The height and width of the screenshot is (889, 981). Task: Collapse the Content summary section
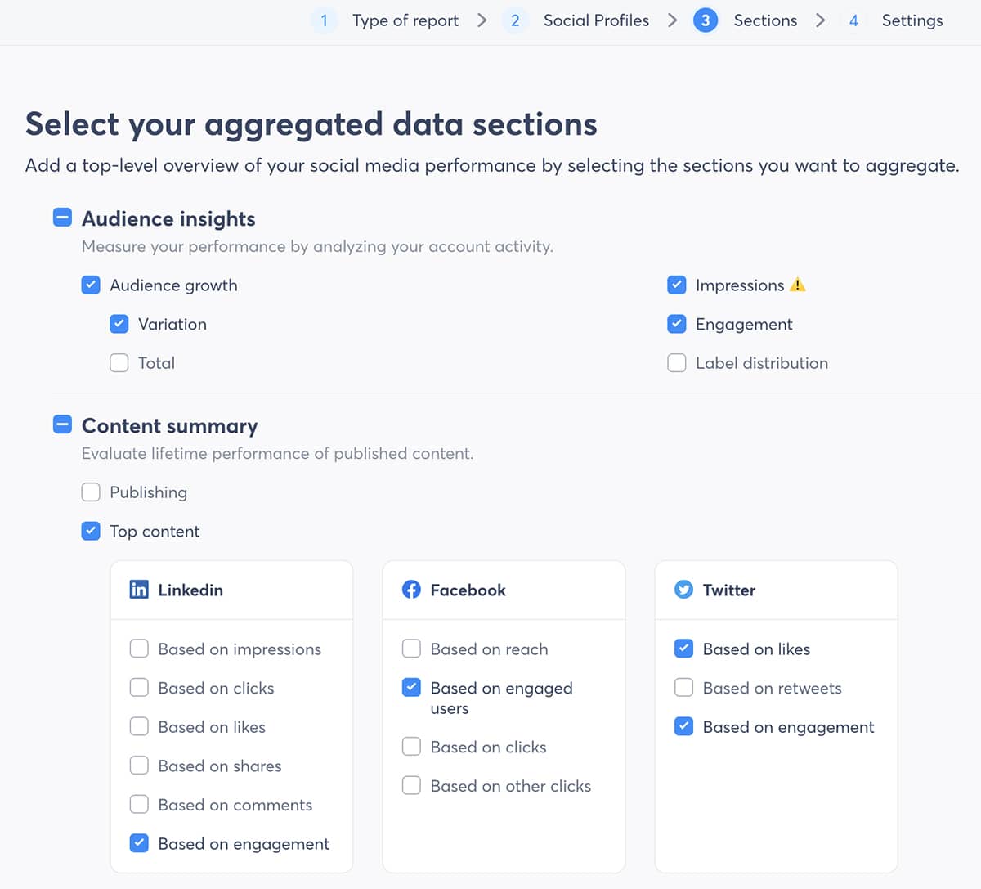point(62,424)
